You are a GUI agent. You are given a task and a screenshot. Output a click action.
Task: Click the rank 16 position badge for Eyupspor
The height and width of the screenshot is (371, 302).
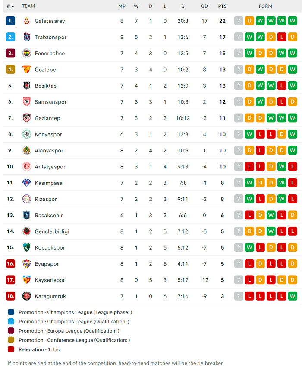(x=11, y=264)
